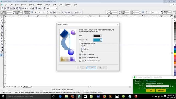This screenshot has height=99, width=176.
Task: Select the Freehand tool in toolbox
Action: coord(2,23)
